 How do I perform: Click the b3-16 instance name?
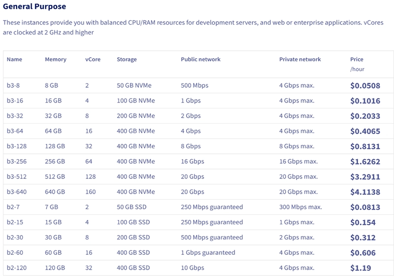pos(16,101)
